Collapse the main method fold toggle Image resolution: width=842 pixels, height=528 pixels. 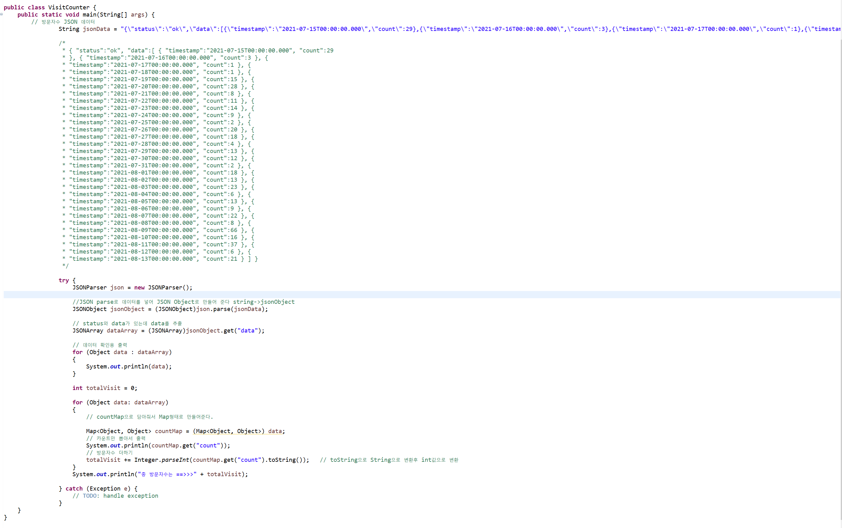2,14
